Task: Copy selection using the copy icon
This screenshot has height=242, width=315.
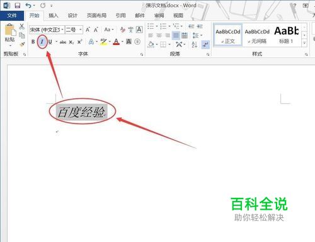Action: pyautogui.click(x=21, y=35)
